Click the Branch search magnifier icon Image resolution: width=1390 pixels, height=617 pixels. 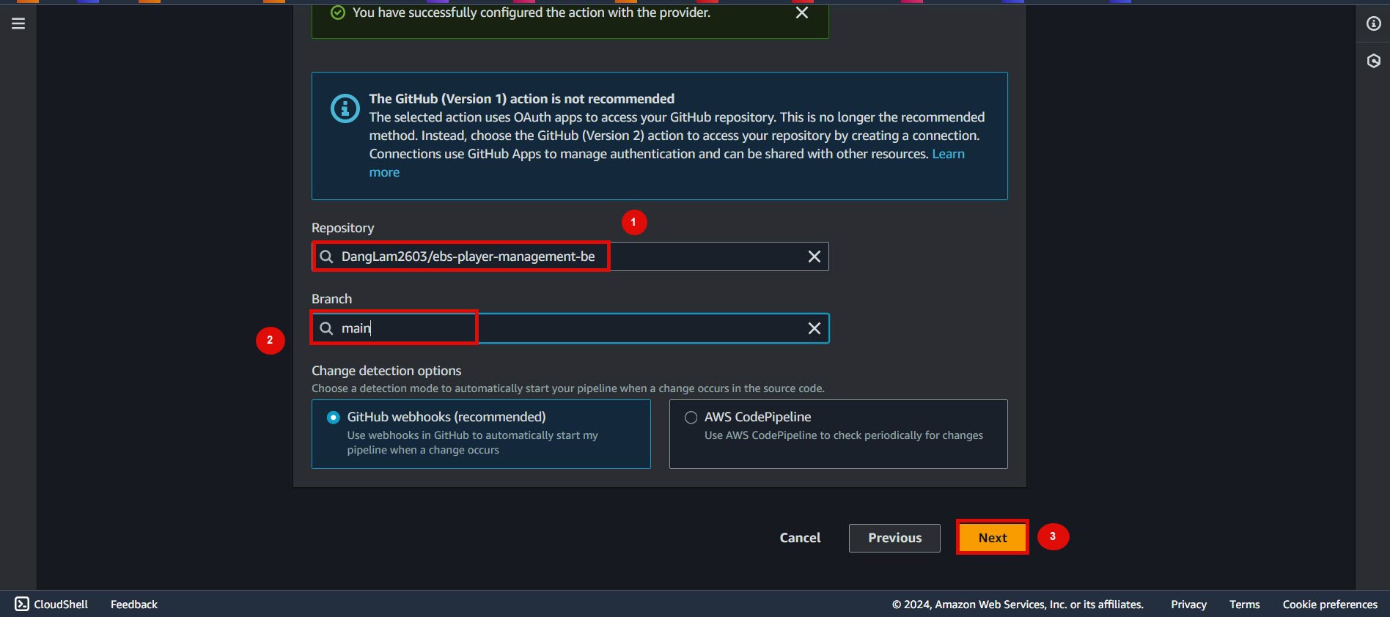(327, 328)
